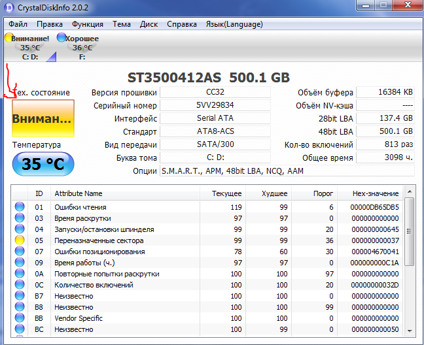Screen dimensions: 424x345
Task: Minimize the CrystalDiskInfo window
Action: pos(366,5)
